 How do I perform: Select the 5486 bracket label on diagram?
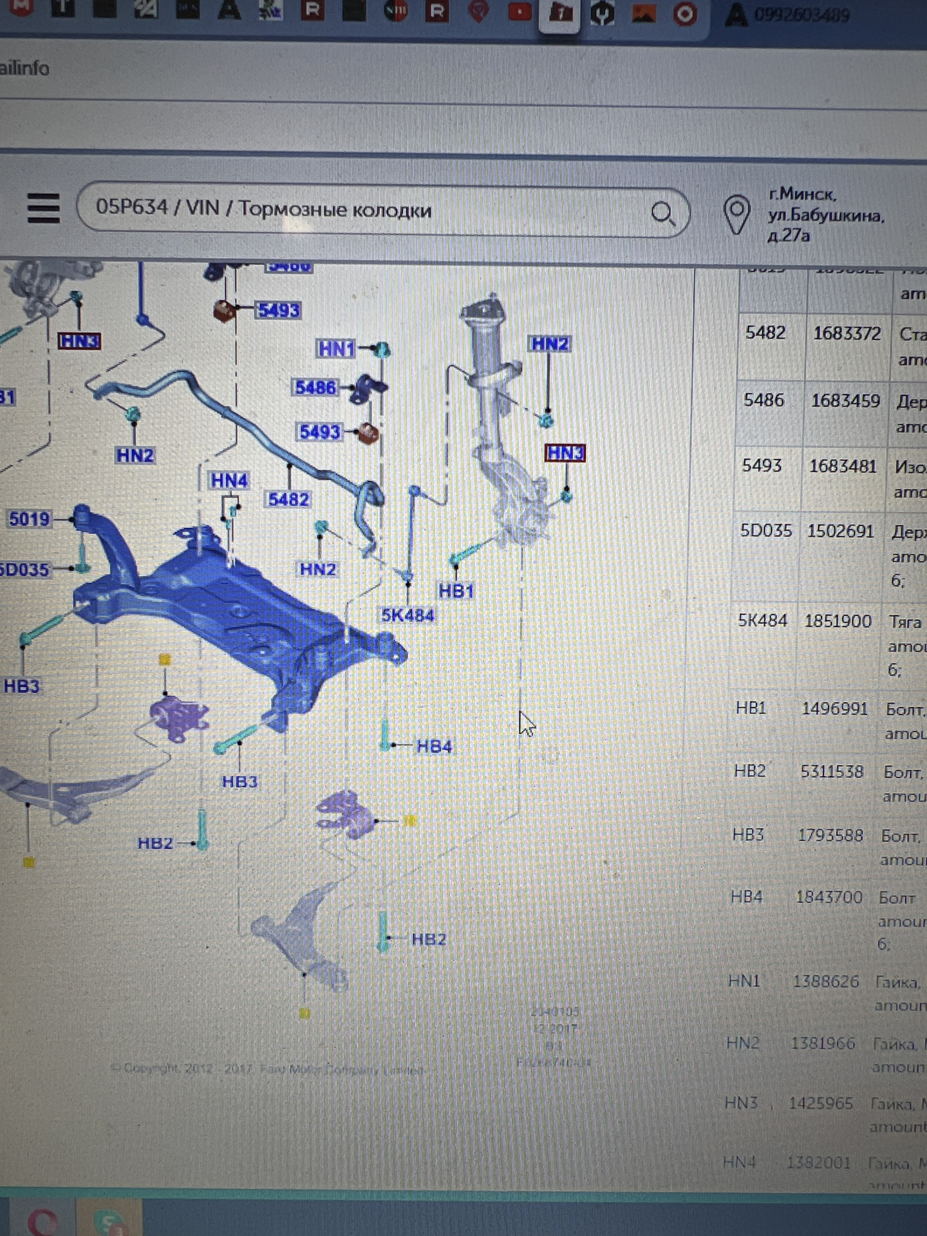point(315,388)
